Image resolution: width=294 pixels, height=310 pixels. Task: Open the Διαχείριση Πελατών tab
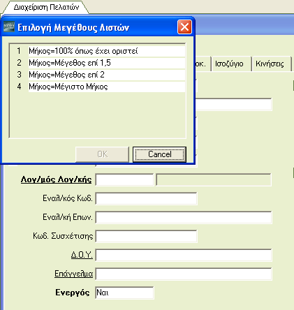46,7
